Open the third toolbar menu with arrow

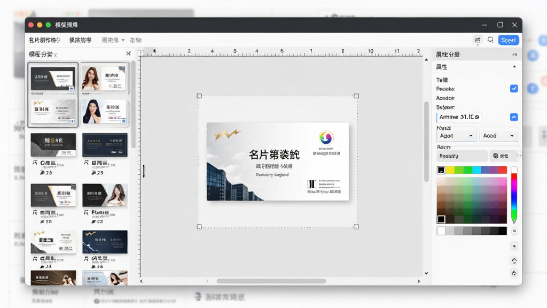coord(113,40)
